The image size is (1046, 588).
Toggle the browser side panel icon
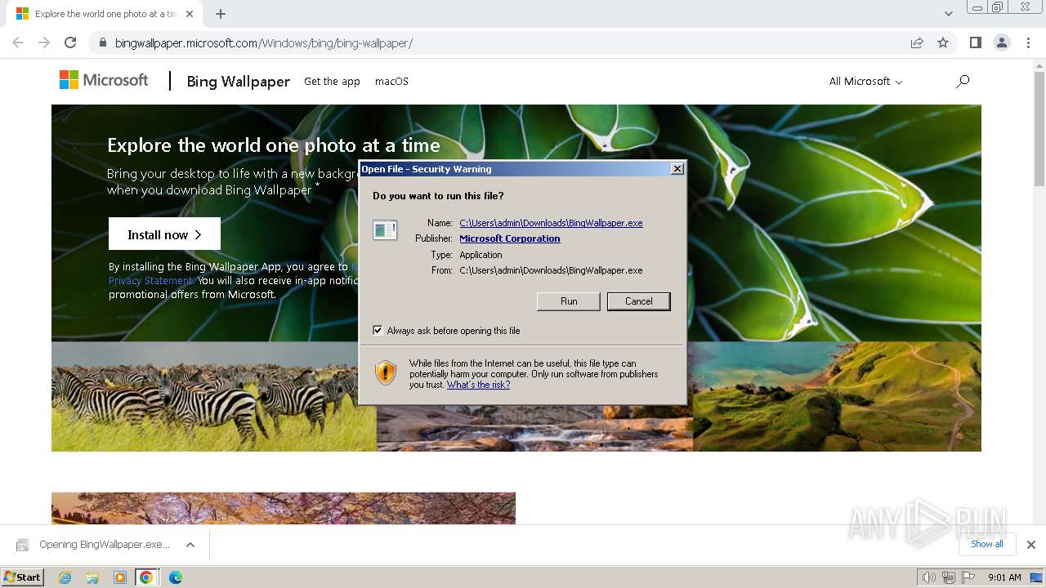975,42
